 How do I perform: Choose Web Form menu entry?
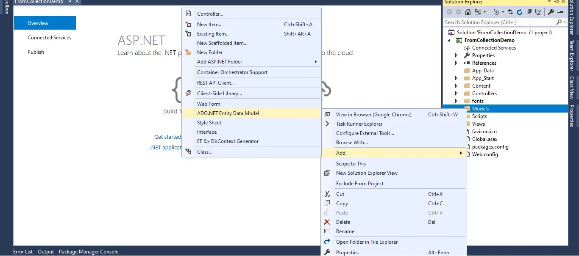[251, 104]
